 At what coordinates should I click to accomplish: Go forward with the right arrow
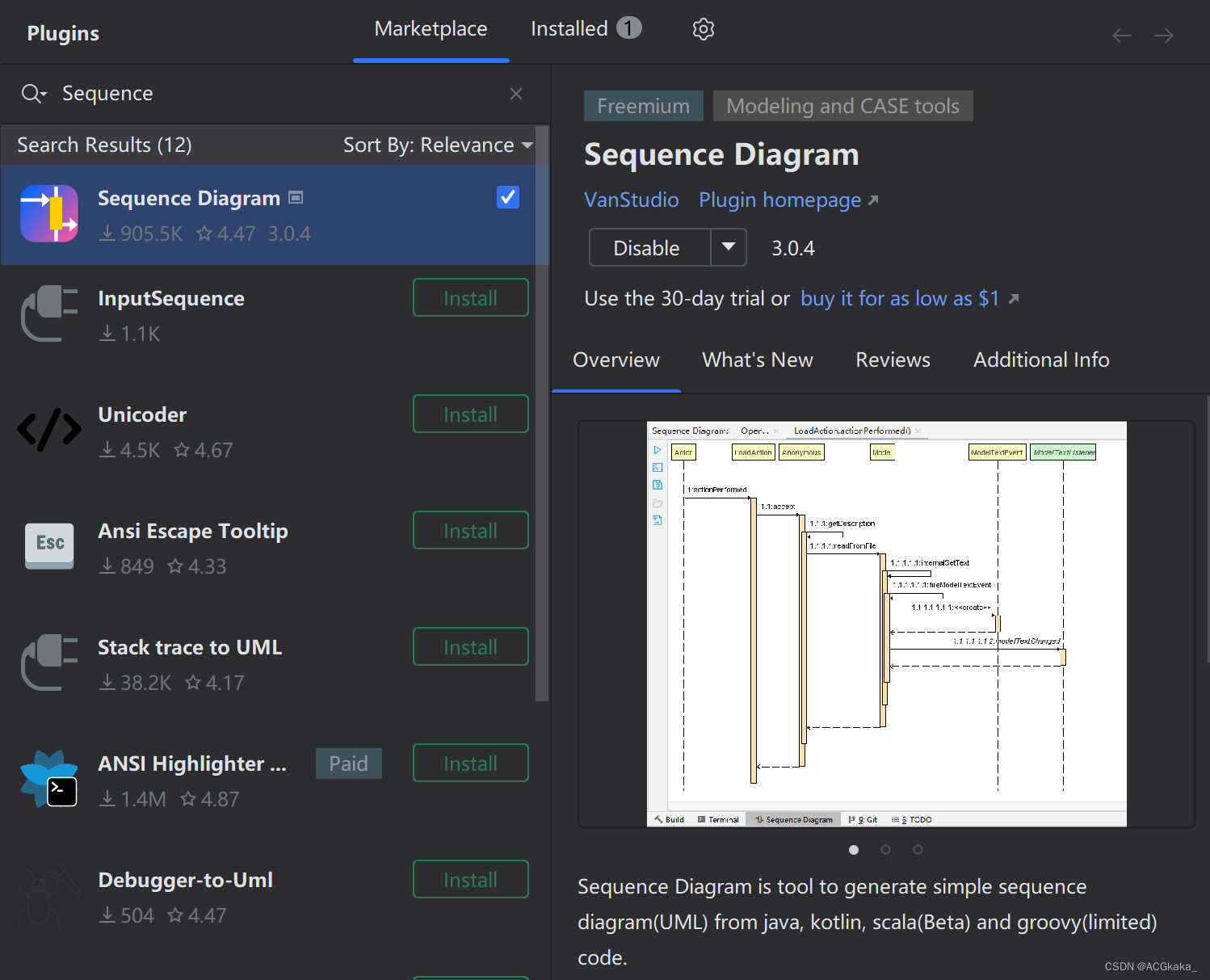tap(1164, 35)
